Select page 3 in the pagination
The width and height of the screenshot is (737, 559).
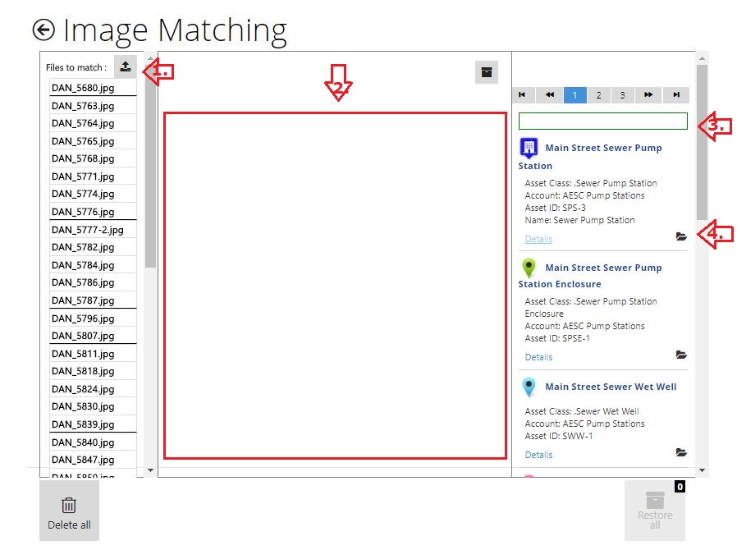click(622, 95)
